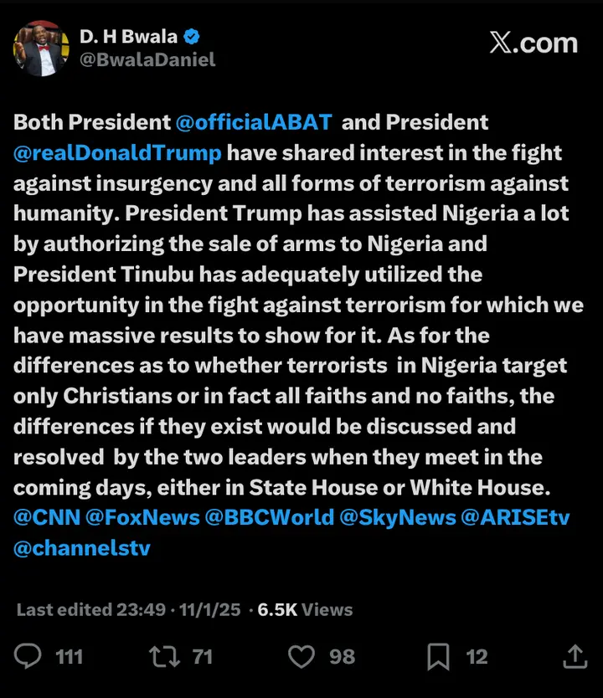Open the @FoxNews mention
603x698 pixels.
click(143, 517)
